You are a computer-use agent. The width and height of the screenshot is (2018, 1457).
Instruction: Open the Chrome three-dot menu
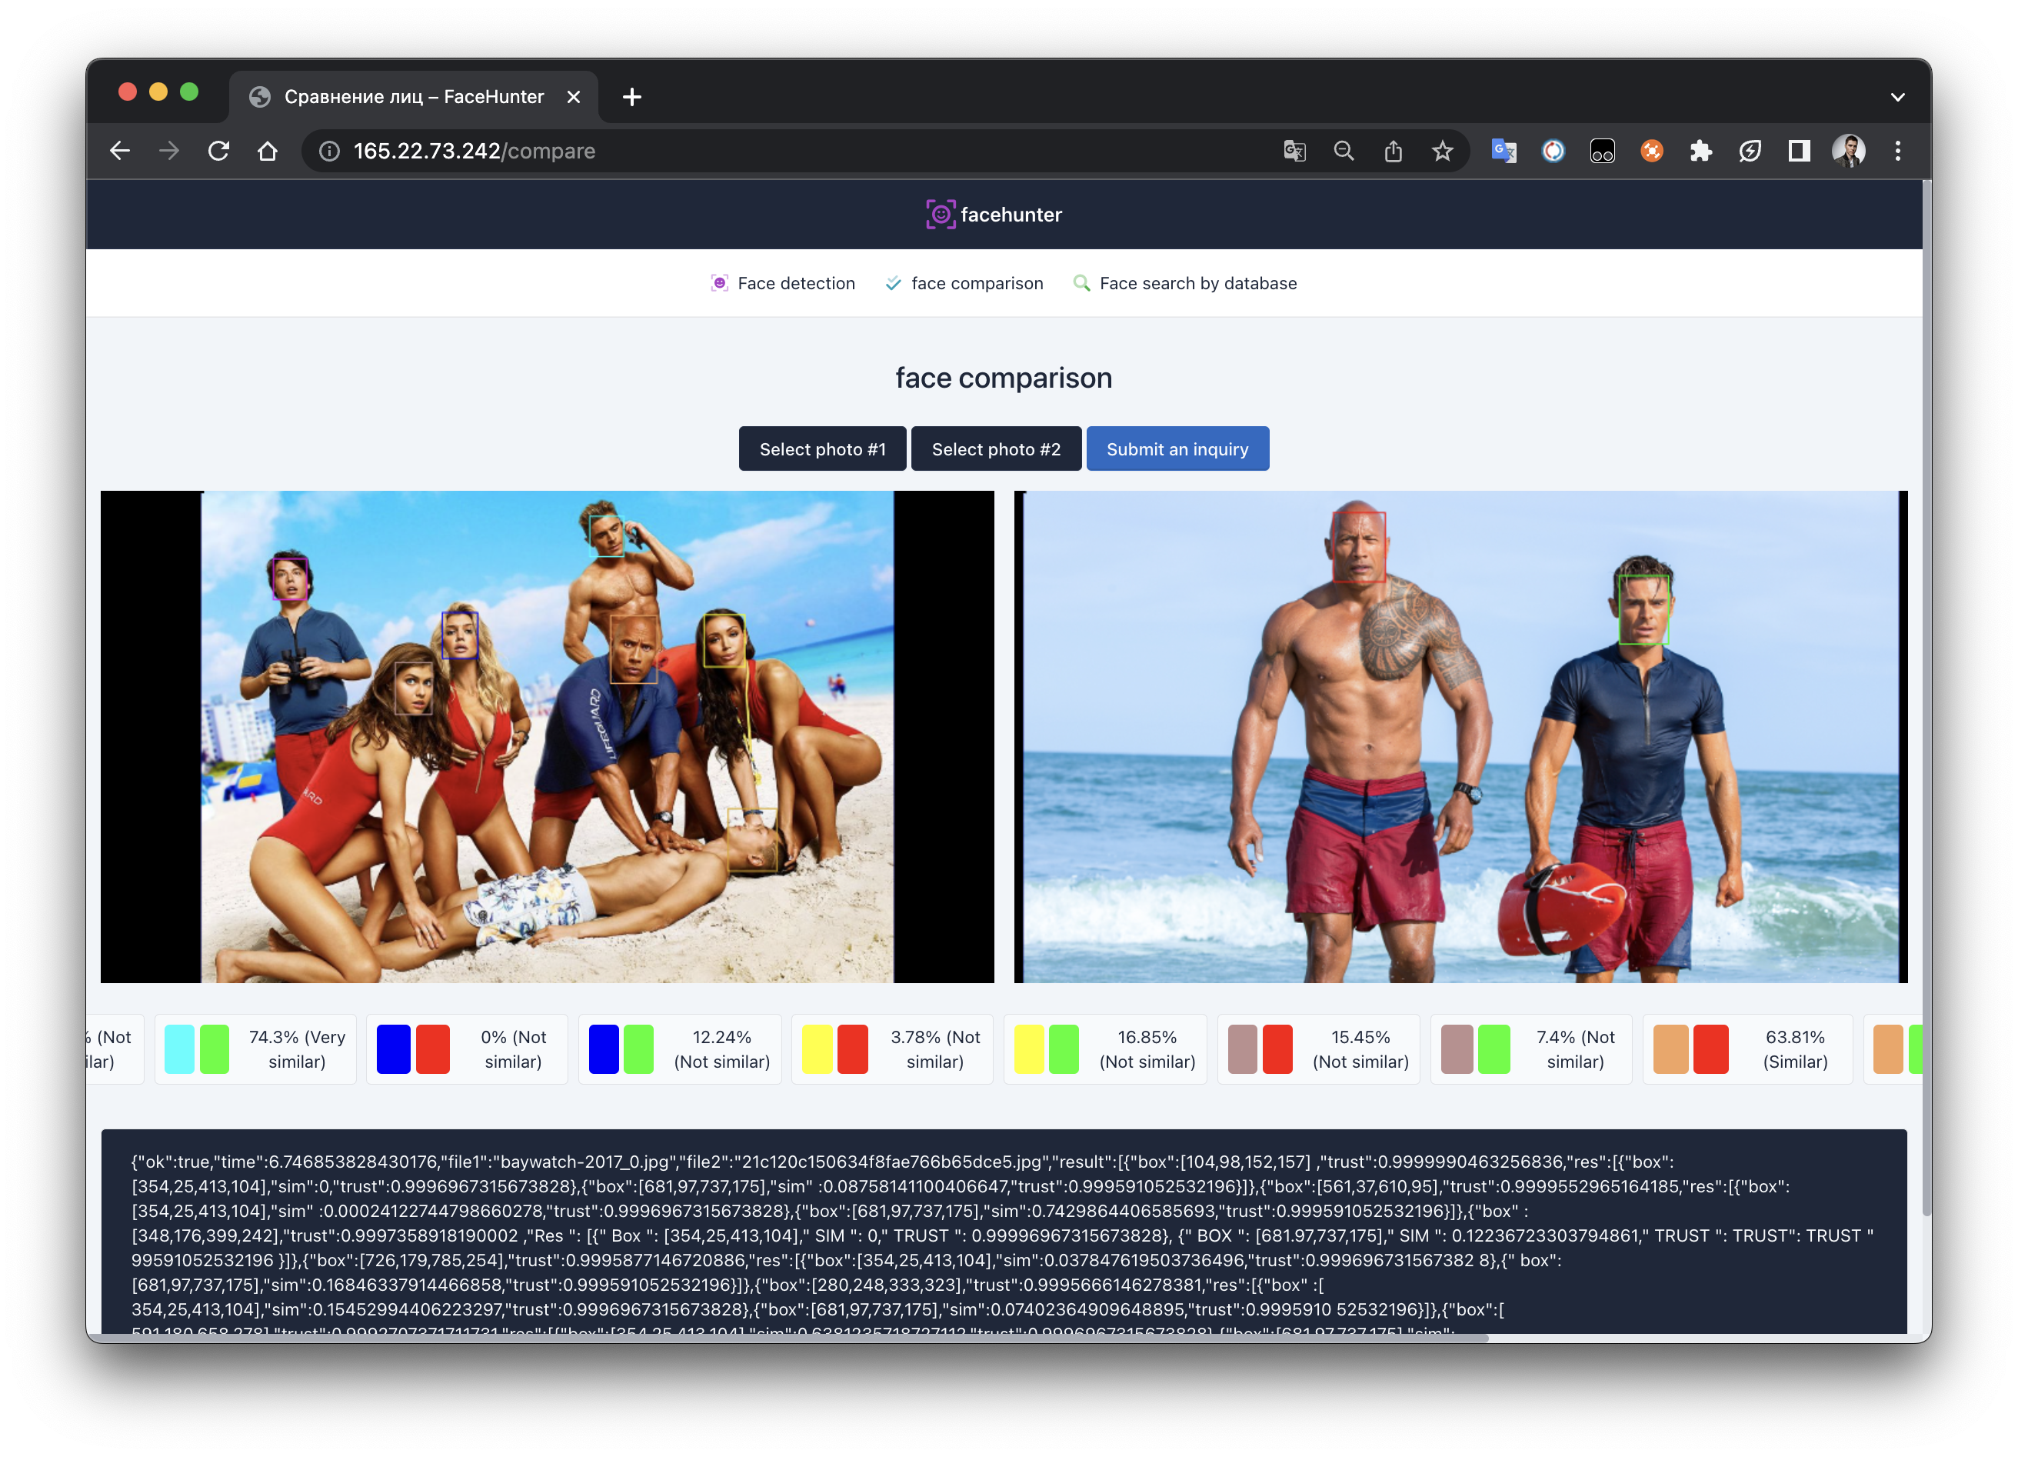click(1898, 152)
